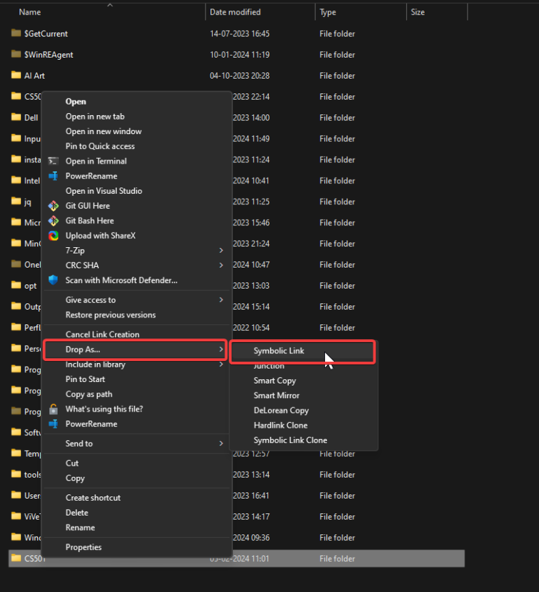Sort by the Name column header
The width and height of the screenshot is (539, 592).
coord(30,12)
